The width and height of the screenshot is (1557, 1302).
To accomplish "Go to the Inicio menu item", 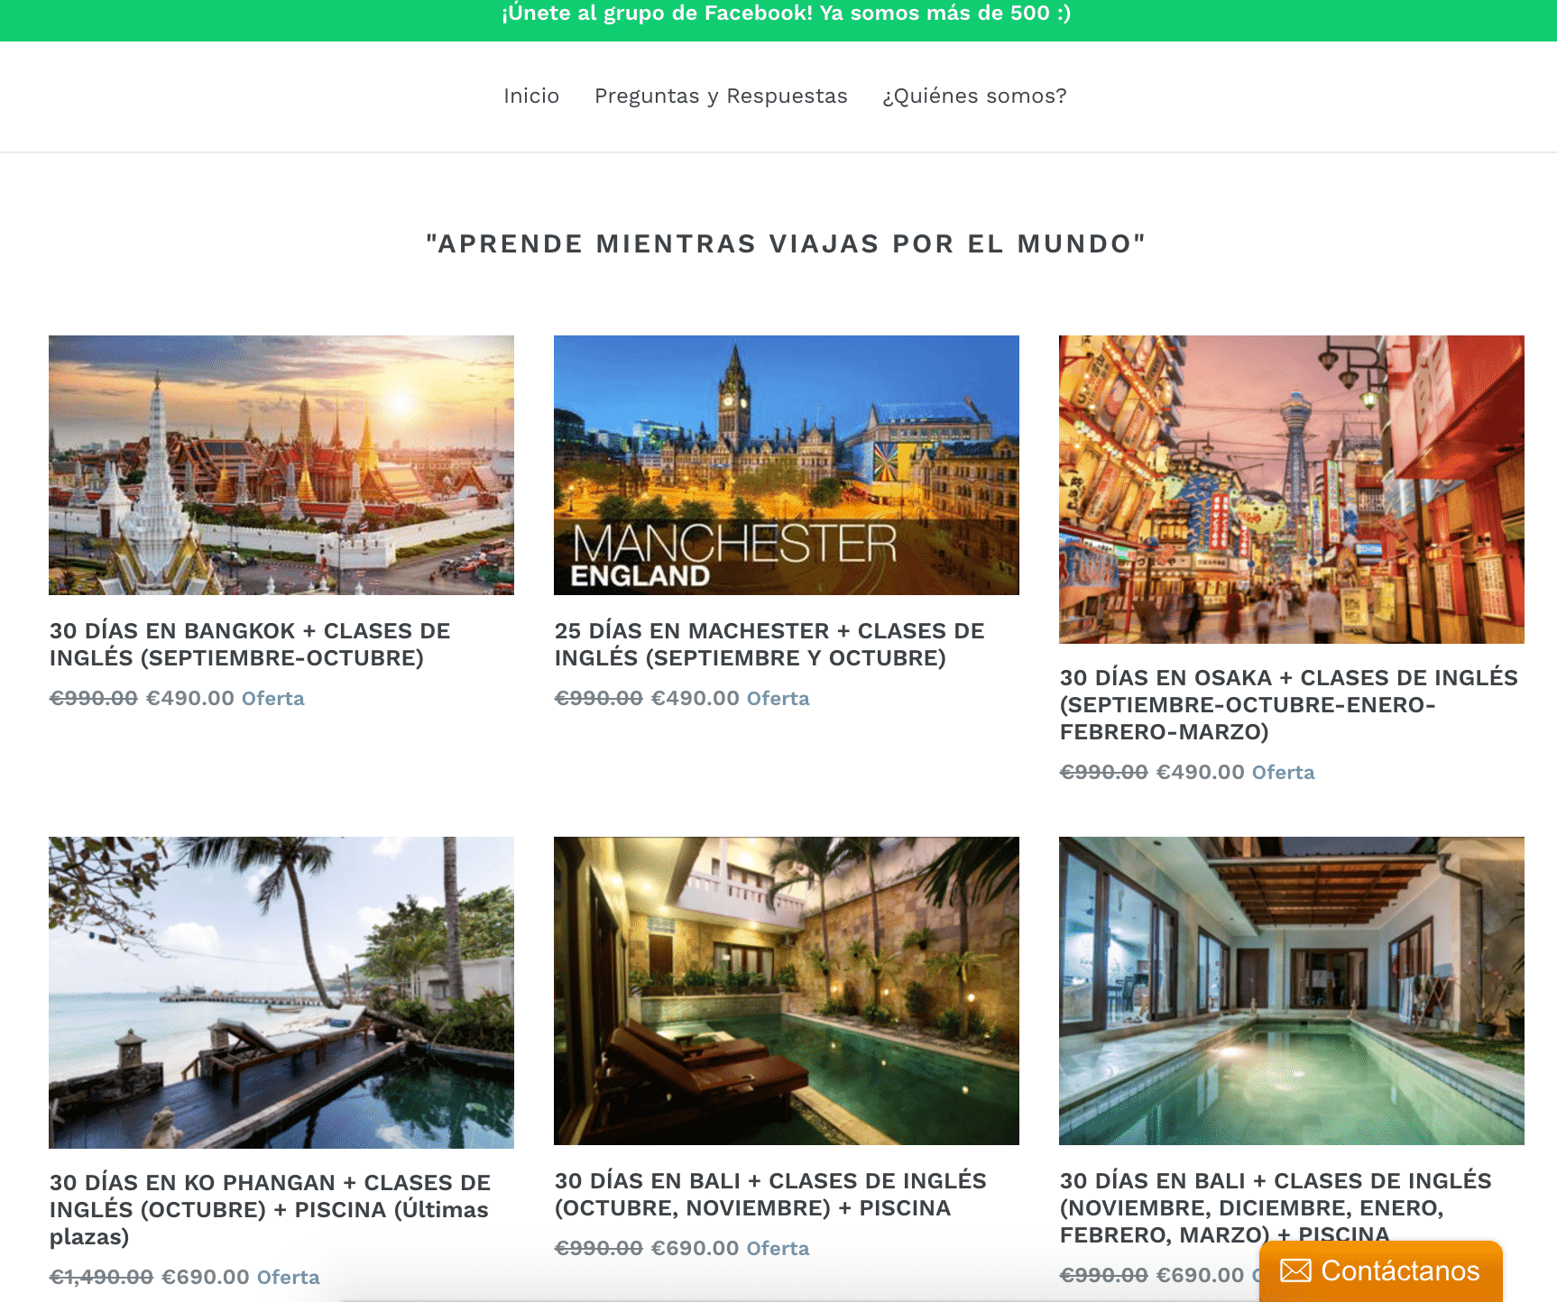I will point(531,96).
